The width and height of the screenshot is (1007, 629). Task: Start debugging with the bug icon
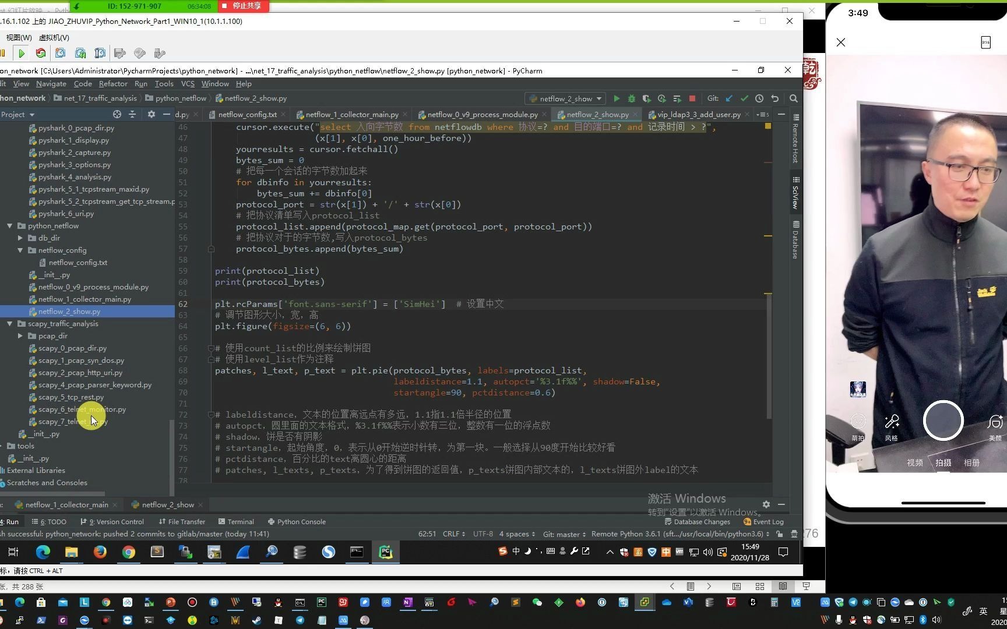(x=631, y=98)
